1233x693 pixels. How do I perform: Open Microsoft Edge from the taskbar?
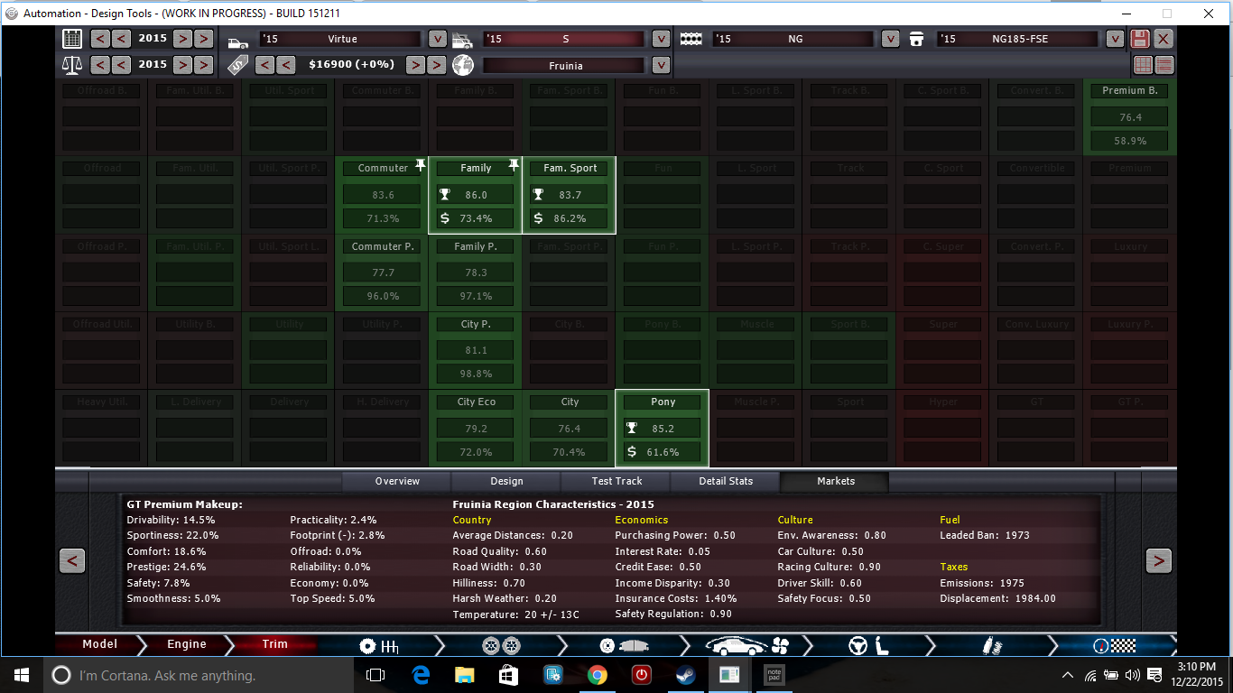pos(420,675)
